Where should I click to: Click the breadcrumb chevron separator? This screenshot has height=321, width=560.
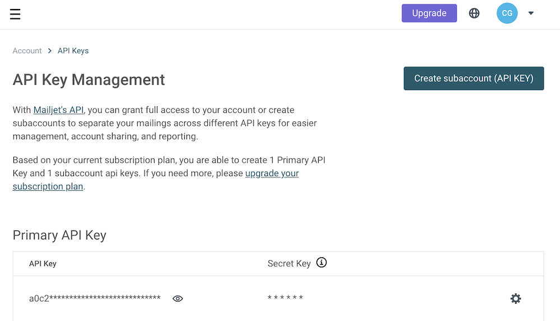pyautogui.click(x=50, y=51)
